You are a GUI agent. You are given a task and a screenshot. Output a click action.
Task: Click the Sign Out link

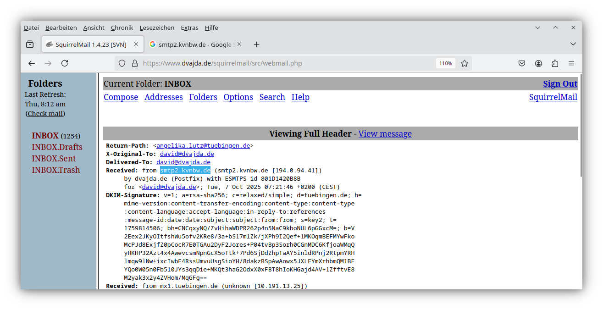pos(560,83)
